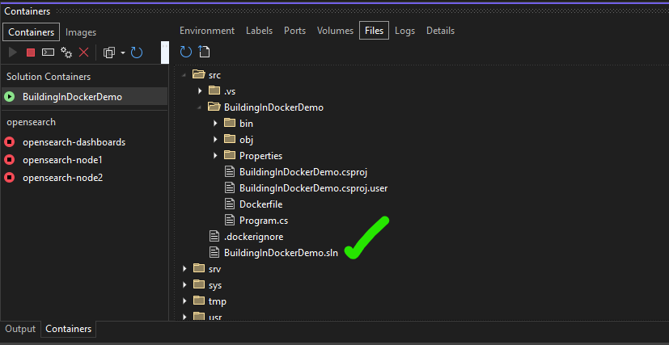Expand the tmp folder
The image size is (669, 345).
184,301
